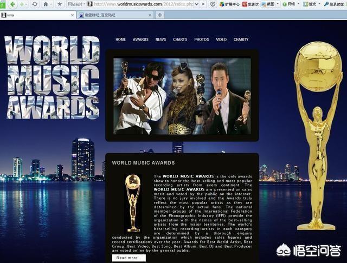Expand the 截图 screenshot dropdown arrow
347x263 pixels.
278,4
